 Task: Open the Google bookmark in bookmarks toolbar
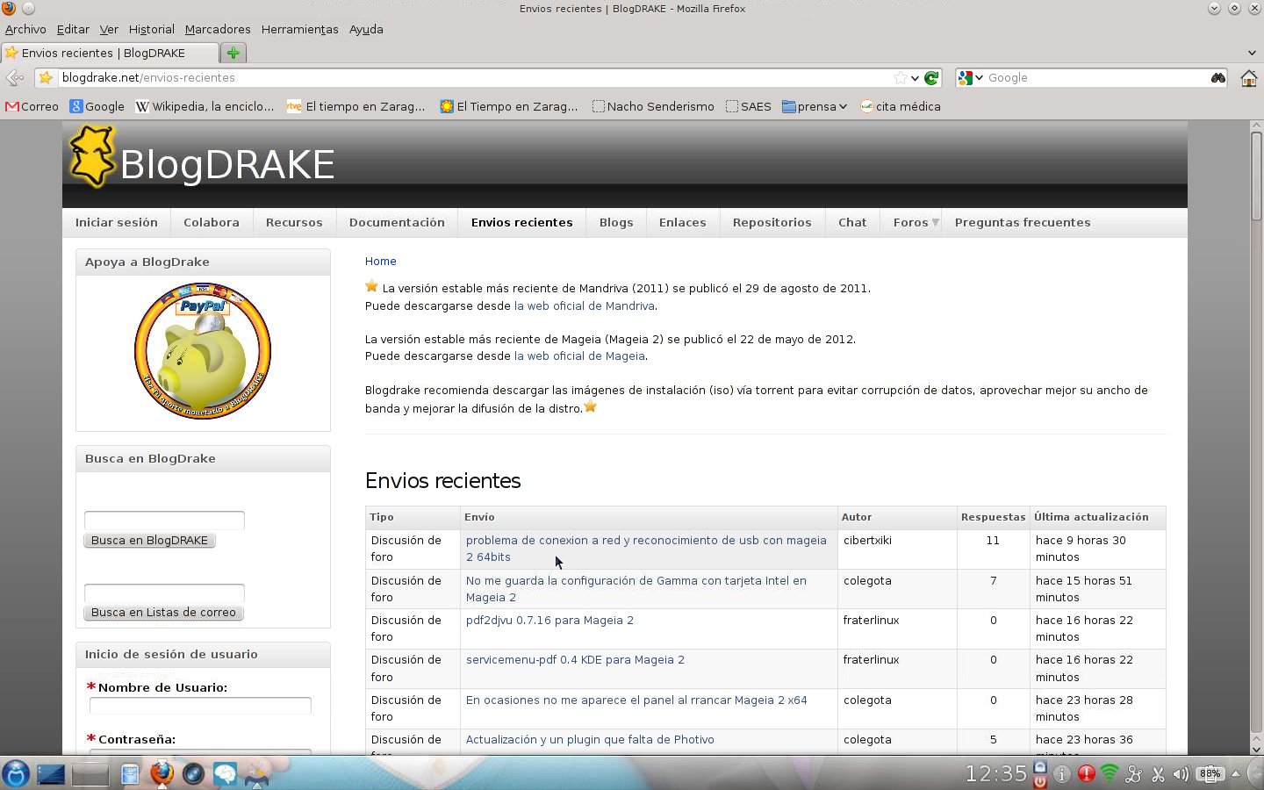tap(97, 106)
